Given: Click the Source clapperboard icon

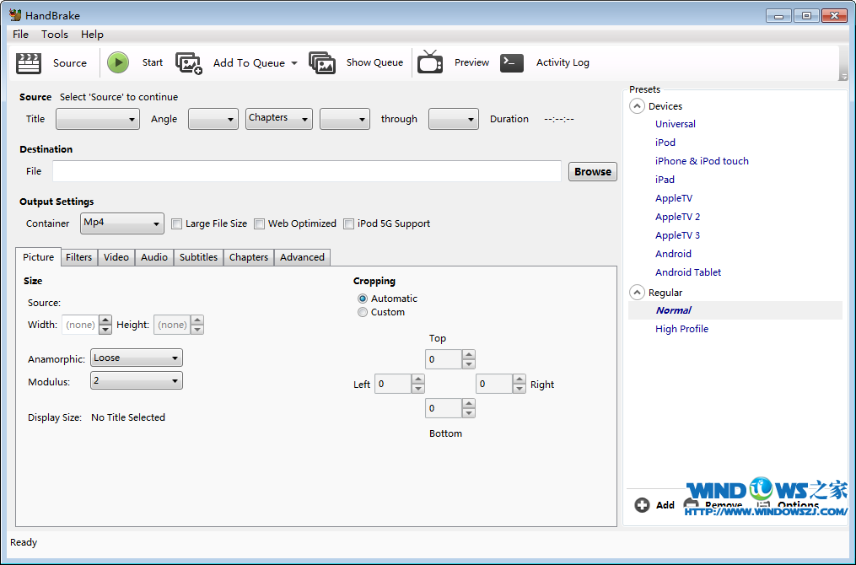Looking at the screenshot, I should (x=29, y=62).
